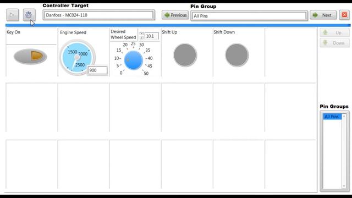352x198 pixels.
Task: Click the 50 mark on wheel speed dial
Action: (146, 73)
